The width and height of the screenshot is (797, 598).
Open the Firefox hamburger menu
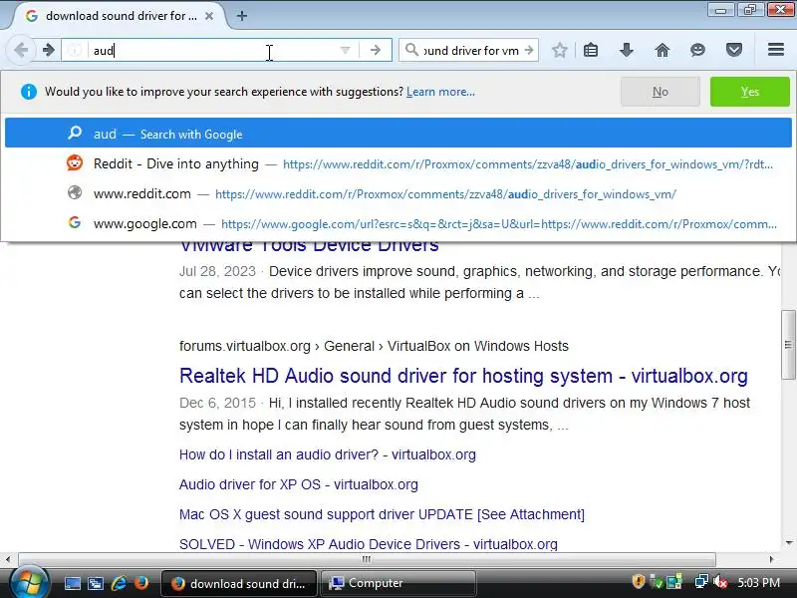pyautogui.click(x=776, y=49)
